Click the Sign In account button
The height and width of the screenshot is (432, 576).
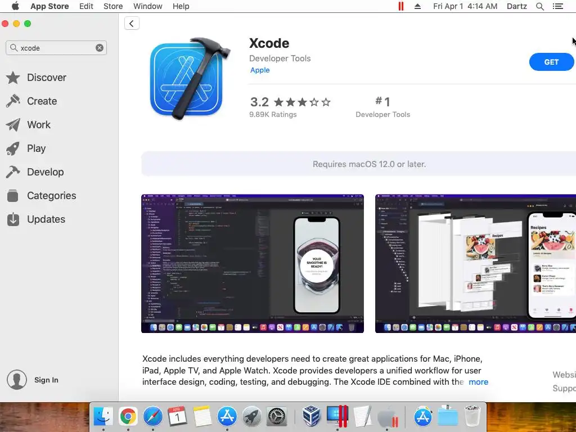pyautogui.click(x=33, y=380)
